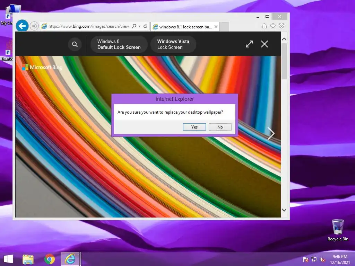
Task: Refresh the Bing page with the reload icon
Action: [145, 26]
